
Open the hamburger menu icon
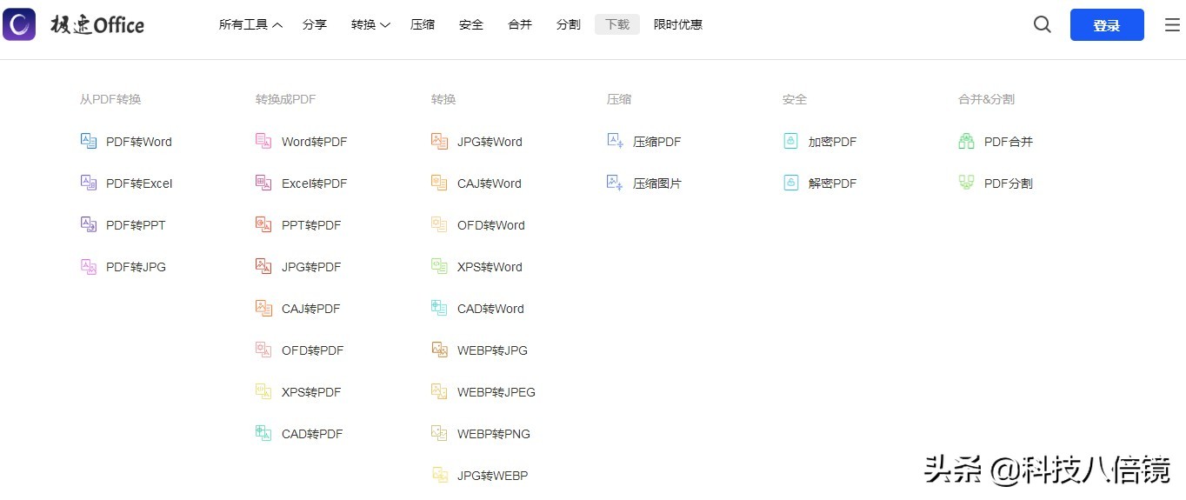(x=1172, y=25)
